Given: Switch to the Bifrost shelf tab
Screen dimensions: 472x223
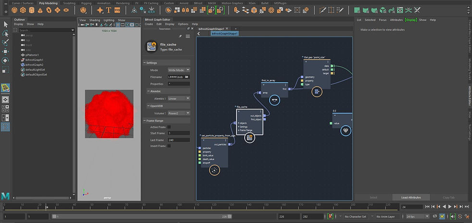Looking at the screenshot, I should pyautogui.click(x=198, y=3).
